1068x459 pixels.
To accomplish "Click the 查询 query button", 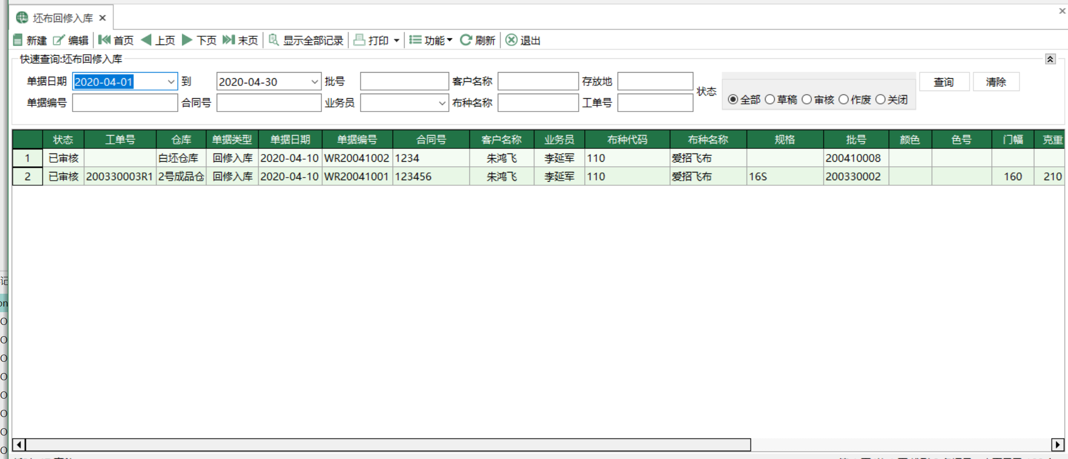I will pos(944,82).
